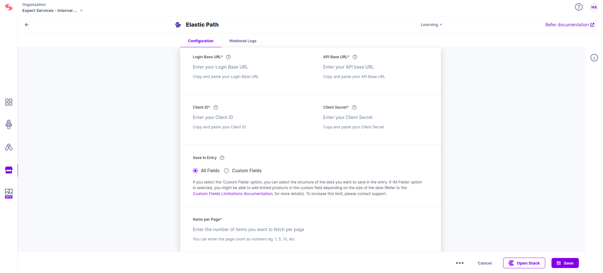Click 'Copy and paste your Client Secret' hint
Image resolution: width=603 pixels, height=273 pixels.
pyautogui.click(x=354, y=127)
